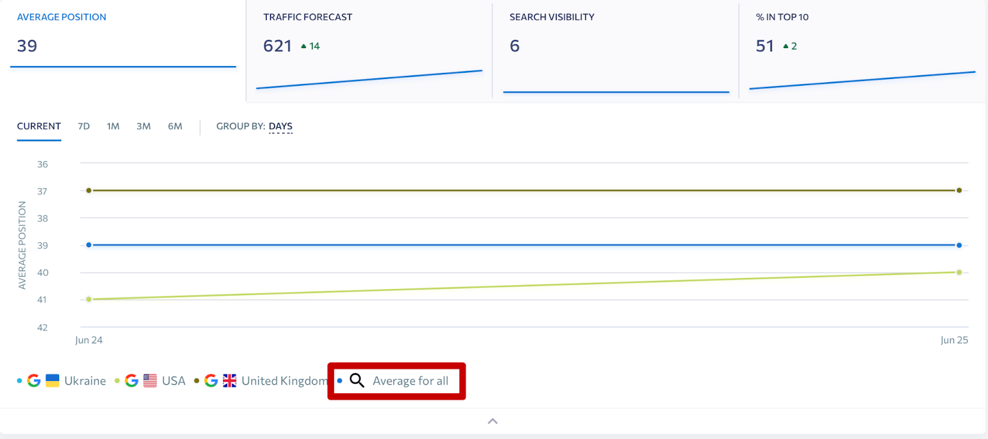Viewport: 988px width, 439px height.
Task: Select the Traffic Forecast metric card
Action: pos(369,51)
